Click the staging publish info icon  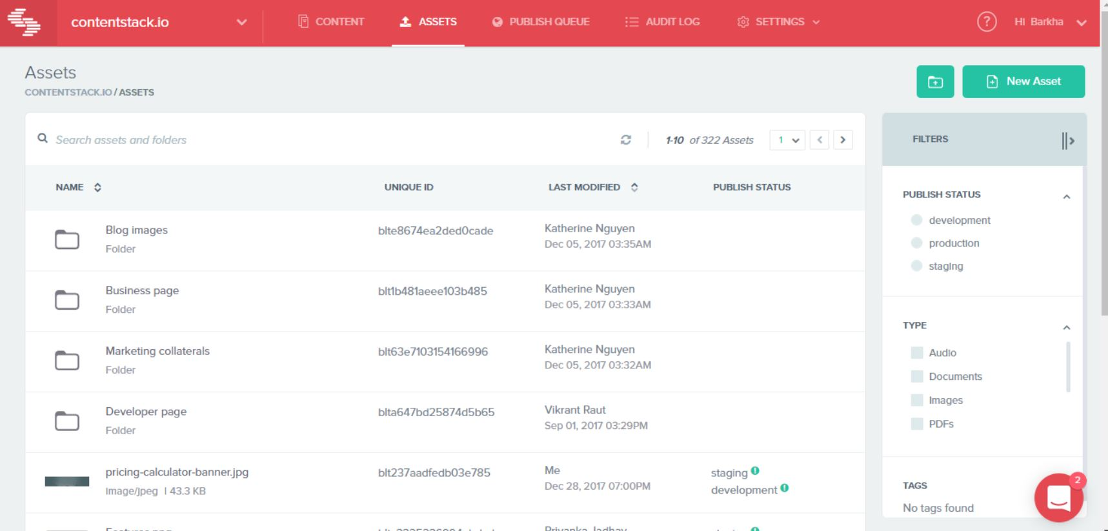click(755, 471)
